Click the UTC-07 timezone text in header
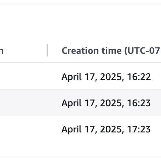161x162 pixels. (144, 51)
